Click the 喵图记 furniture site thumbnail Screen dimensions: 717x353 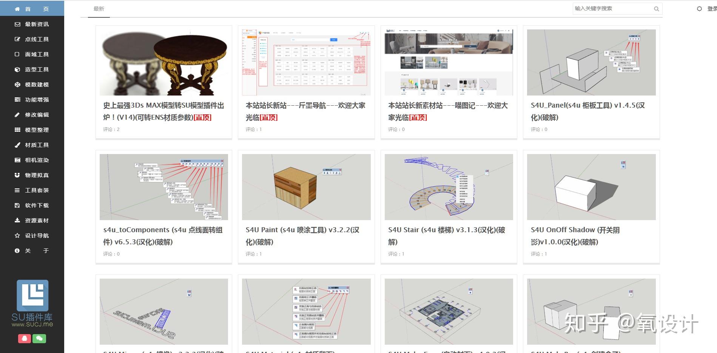[449, 62]
